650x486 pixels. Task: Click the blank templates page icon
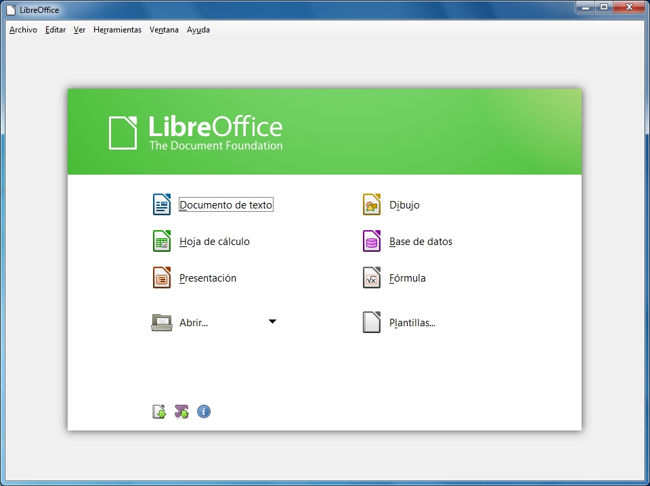[x=372, y=322]
